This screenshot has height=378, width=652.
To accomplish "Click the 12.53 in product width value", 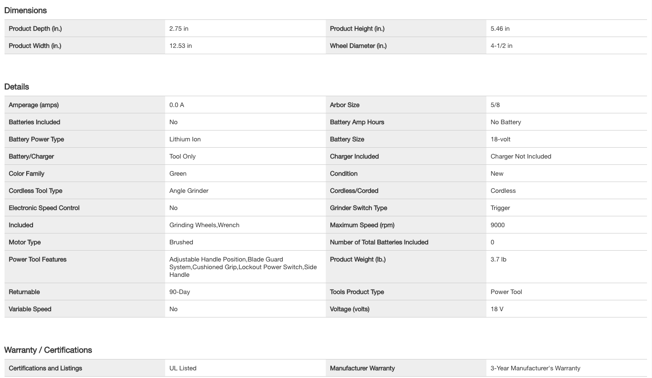I will 181,46.
